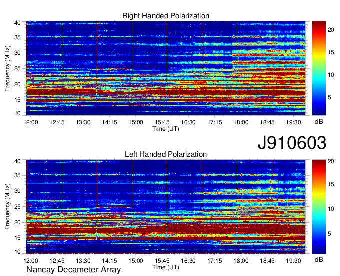Viewport: 340px width, 276px height.
Task: Click the 'Nancay Decameter Array' caption
Action: click(x=73, y=270)
